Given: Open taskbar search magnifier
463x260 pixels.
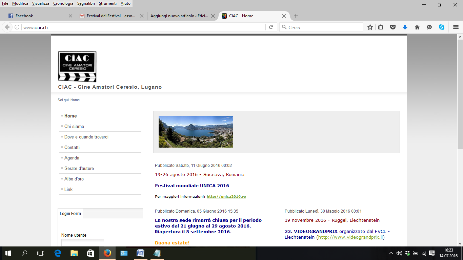Looking at the screenshot, I should (24, 253).
